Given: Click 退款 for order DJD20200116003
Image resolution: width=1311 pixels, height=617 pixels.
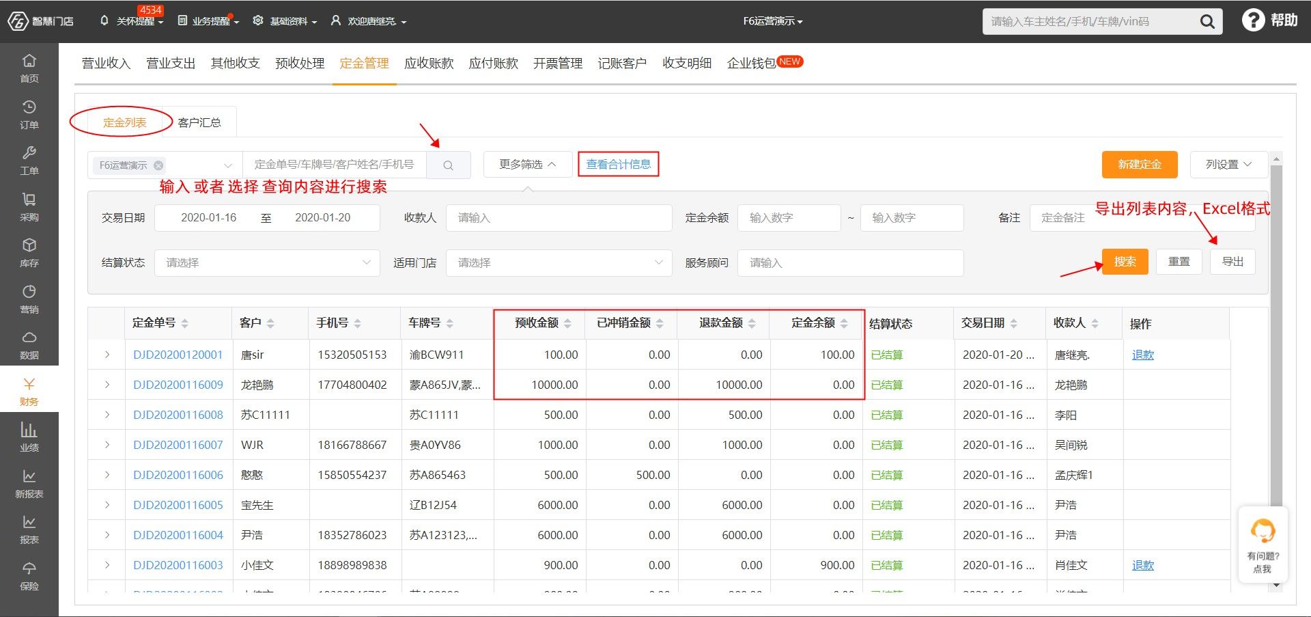Looking at the screenshot, I should coord(1143,565).
